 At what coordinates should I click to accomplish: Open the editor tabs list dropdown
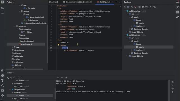(x=116, y=2)
